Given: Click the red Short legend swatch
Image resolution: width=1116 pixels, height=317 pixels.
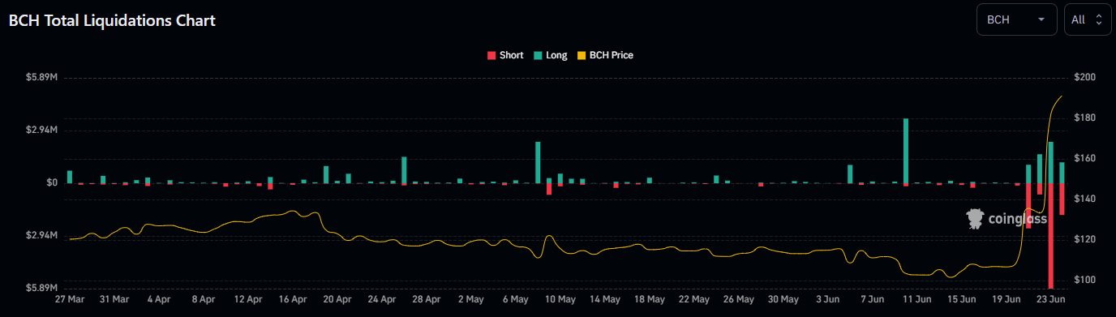Looking at the screenshot, I should [x=491, y=55].
